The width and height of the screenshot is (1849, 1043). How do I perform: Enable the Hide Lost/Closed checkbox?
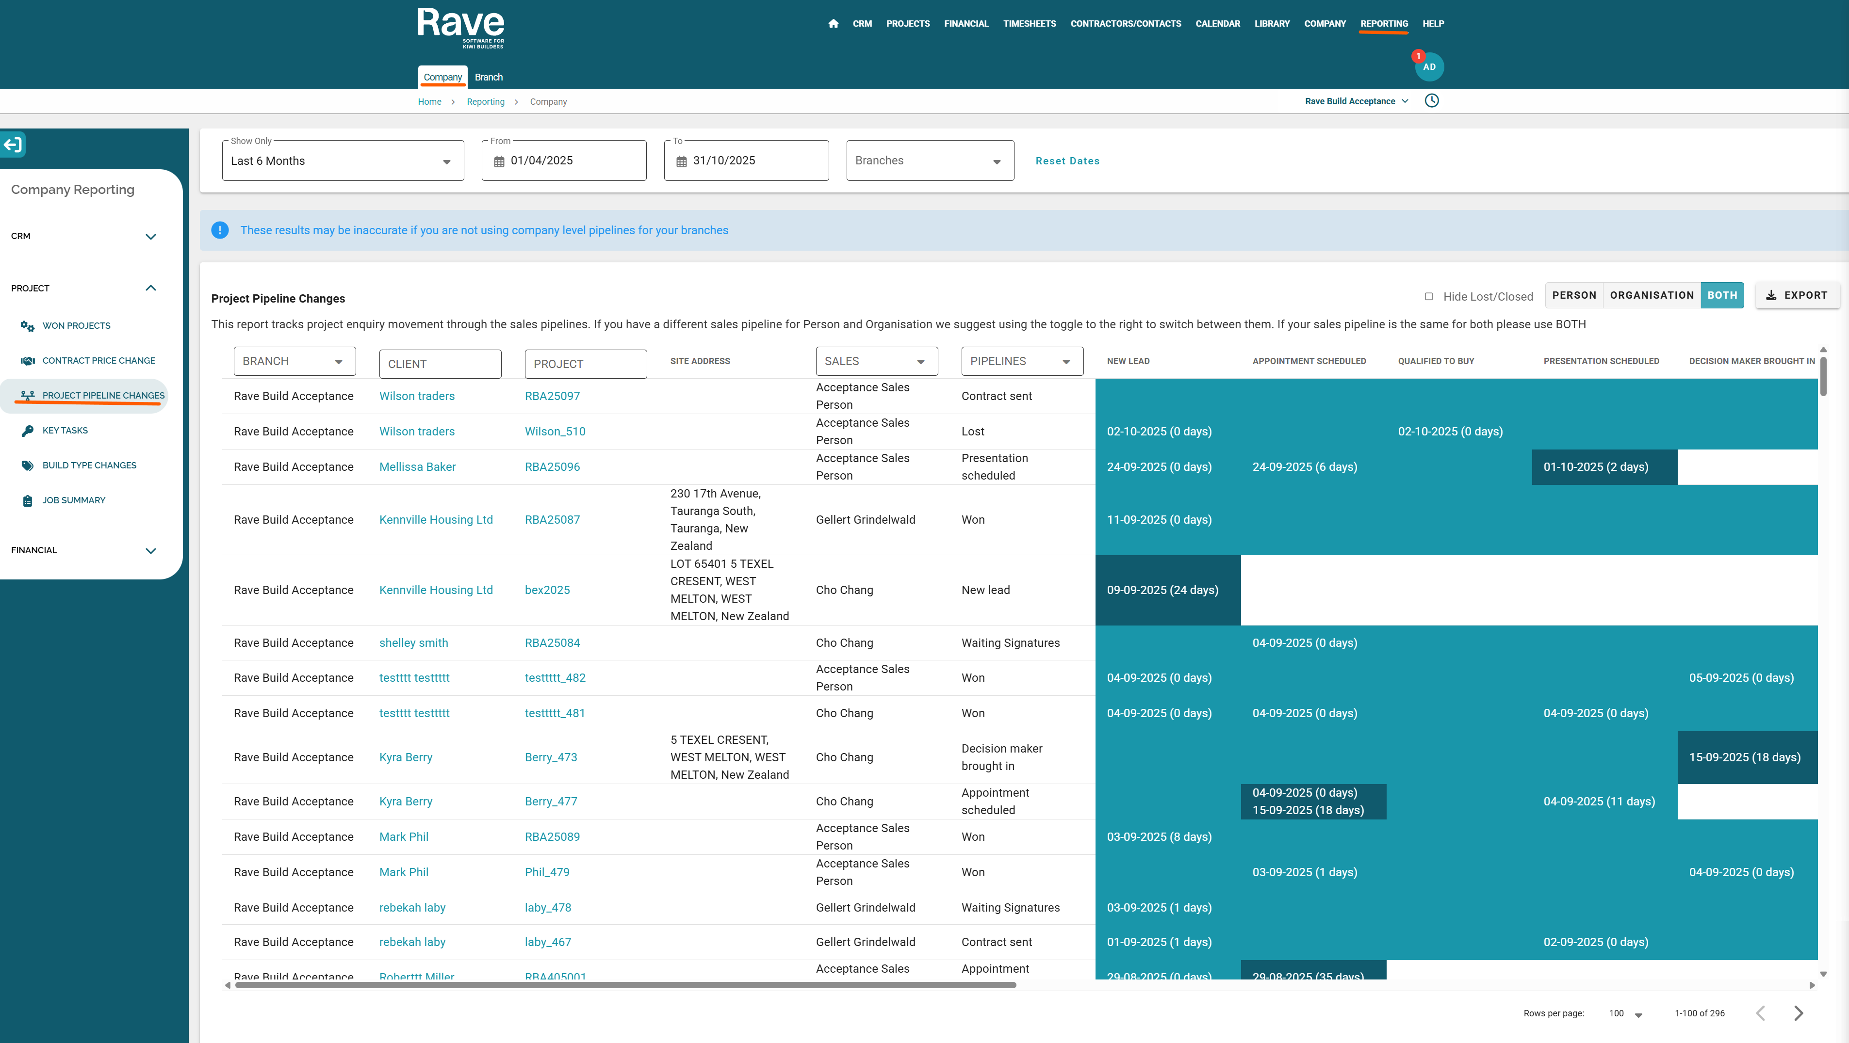click(1428, 296)
